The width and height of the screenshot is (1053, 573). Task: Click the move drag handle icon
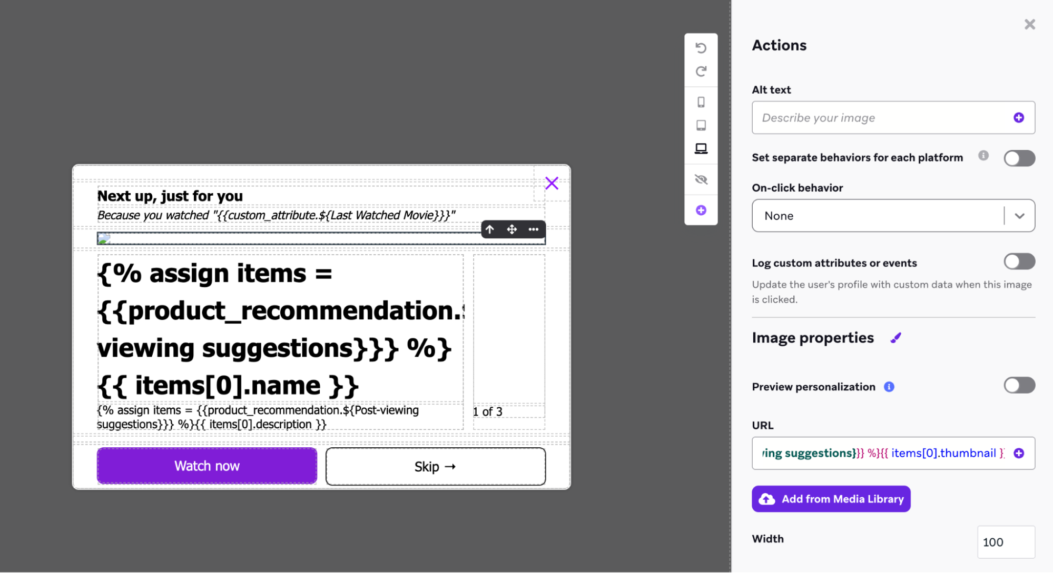[511, 229]
